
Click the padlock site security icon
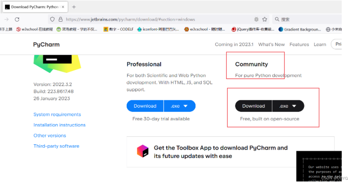point(61,19)
